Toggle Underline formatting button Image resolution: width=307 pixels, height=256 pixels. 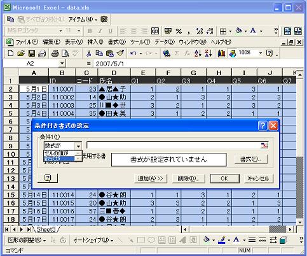pyautogui.click(x=110, y=31)
